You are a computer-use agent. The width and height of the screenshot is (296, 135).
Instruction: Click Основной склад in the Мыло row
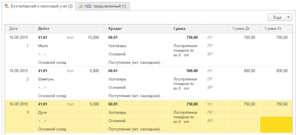pos(52,62)
